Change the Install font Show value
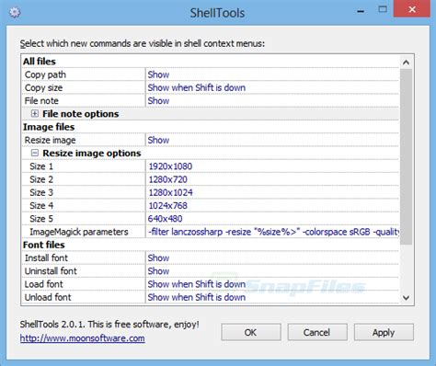 click(272, 257)
